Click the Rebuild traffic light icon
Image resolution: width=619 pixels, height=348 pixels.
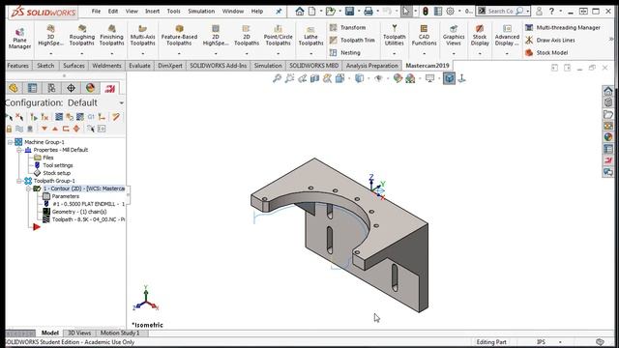pyautogui.click(x=426, y=11)
